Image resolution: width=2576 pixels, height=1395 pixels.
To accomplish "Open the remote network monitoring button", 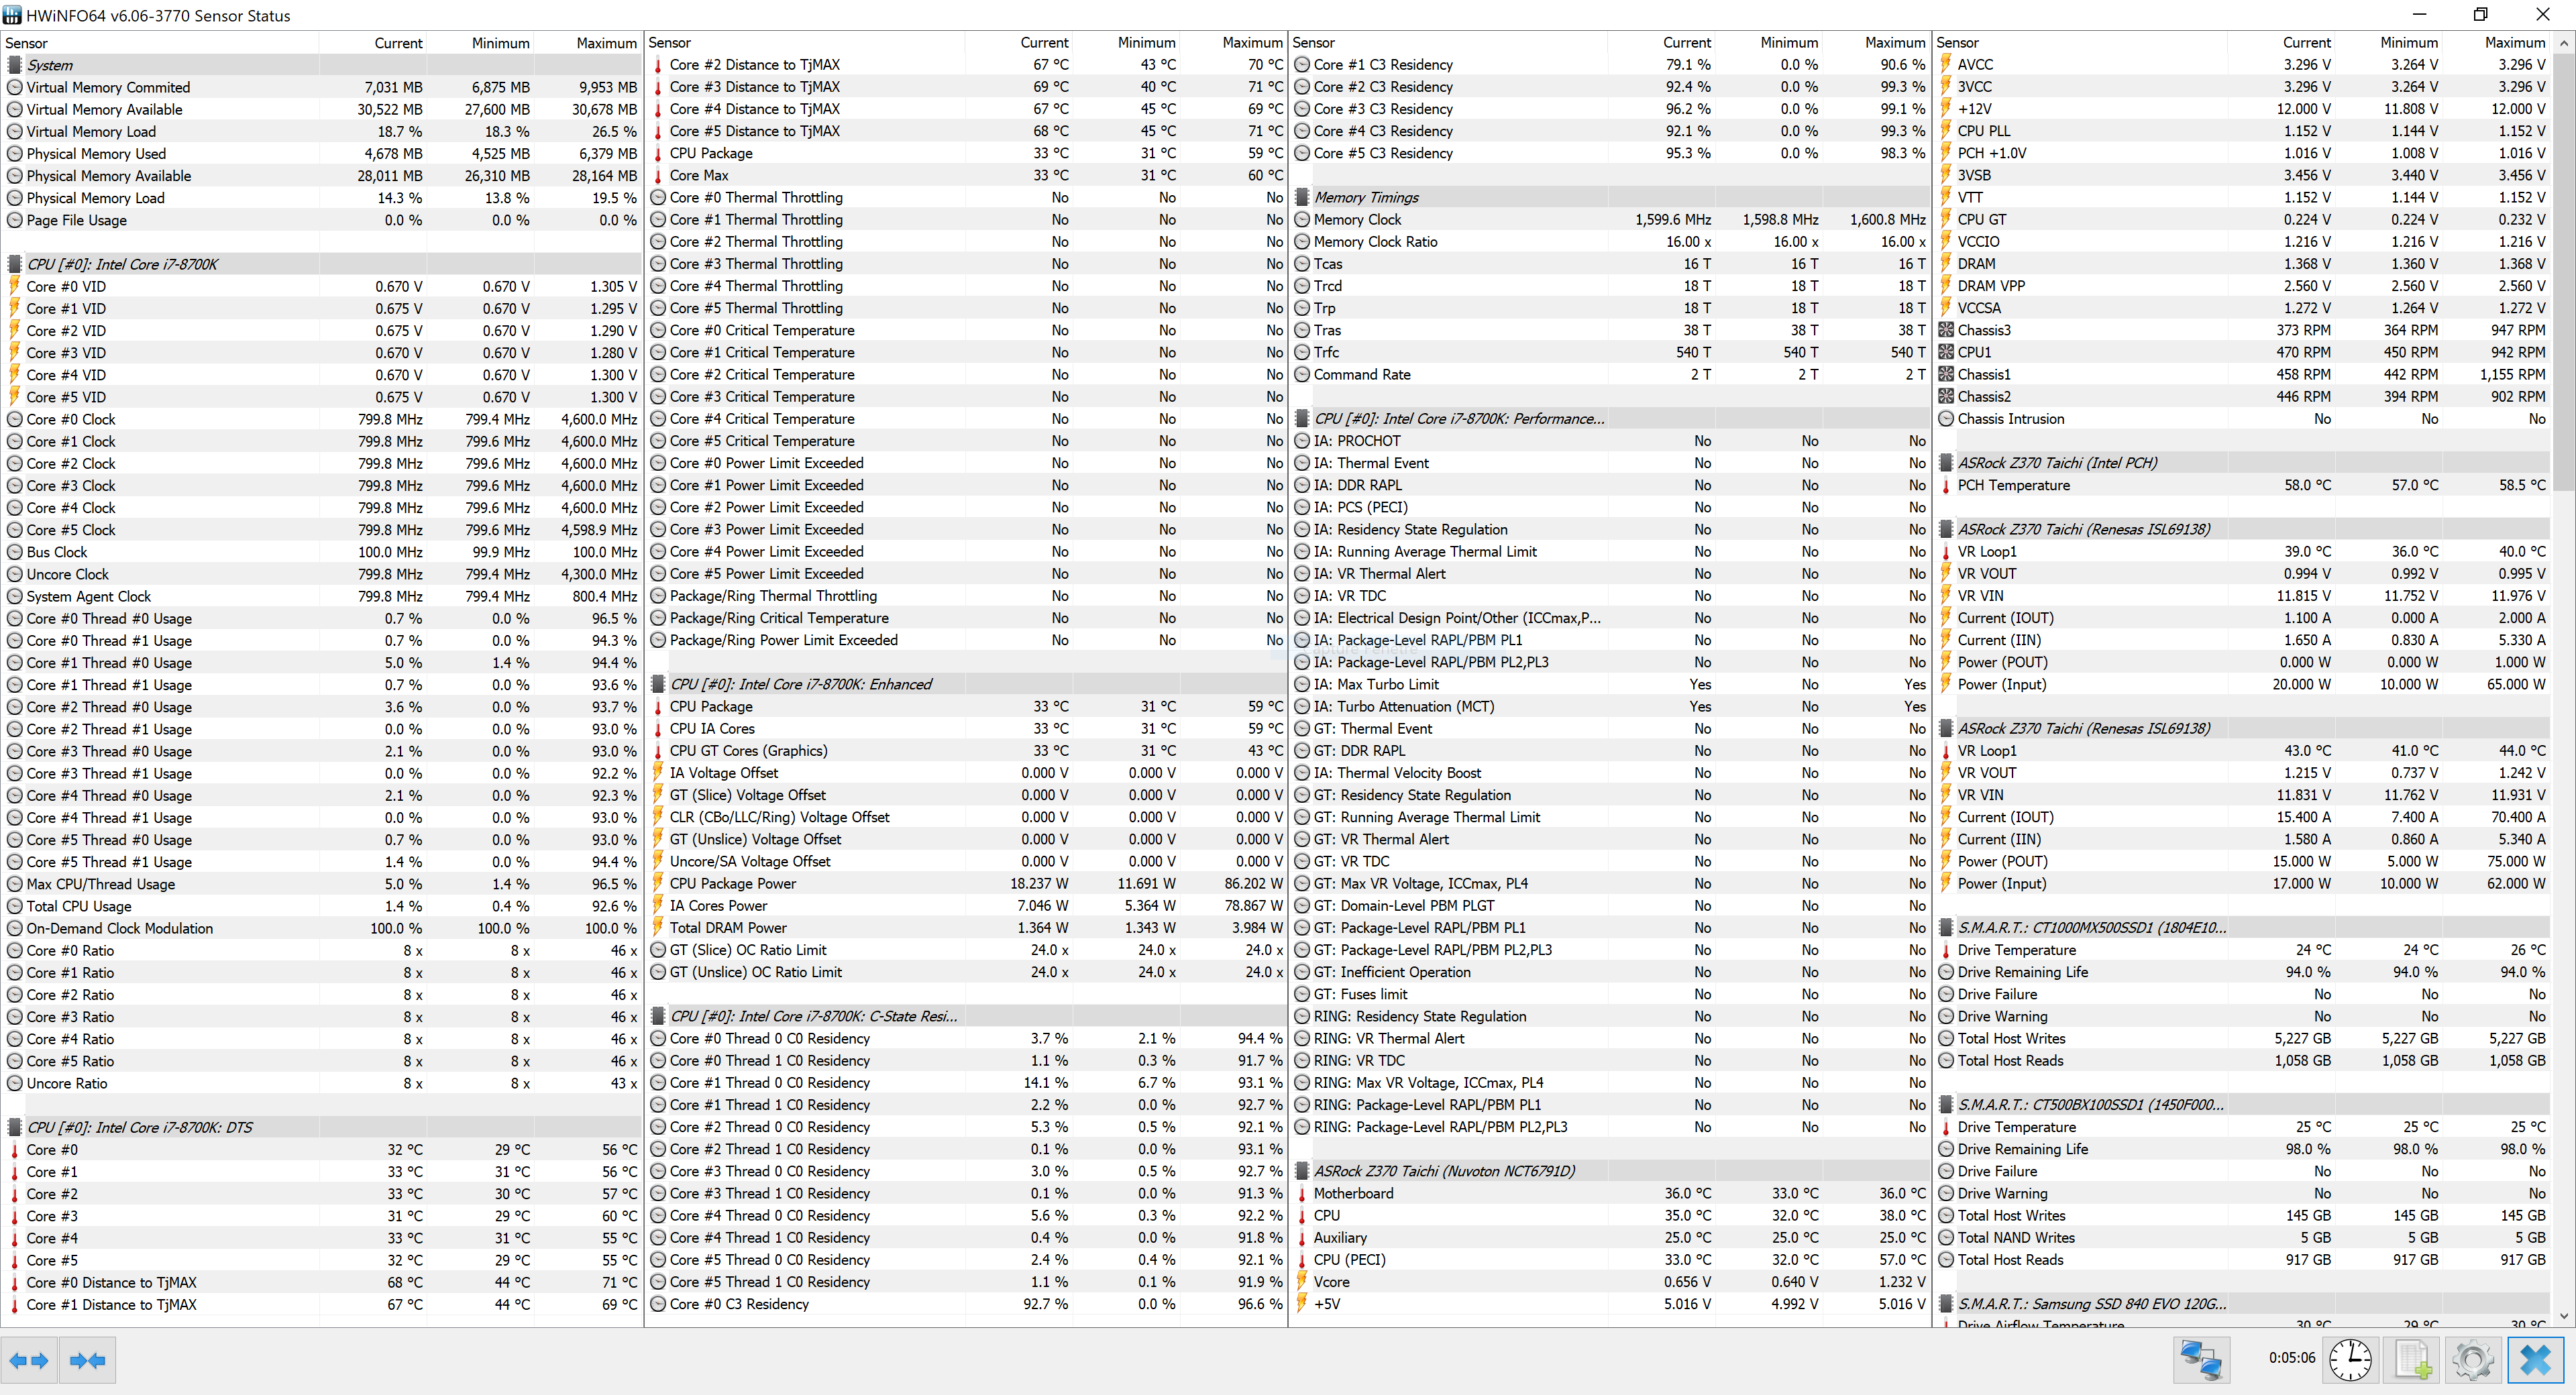I will (2201, 1360).
